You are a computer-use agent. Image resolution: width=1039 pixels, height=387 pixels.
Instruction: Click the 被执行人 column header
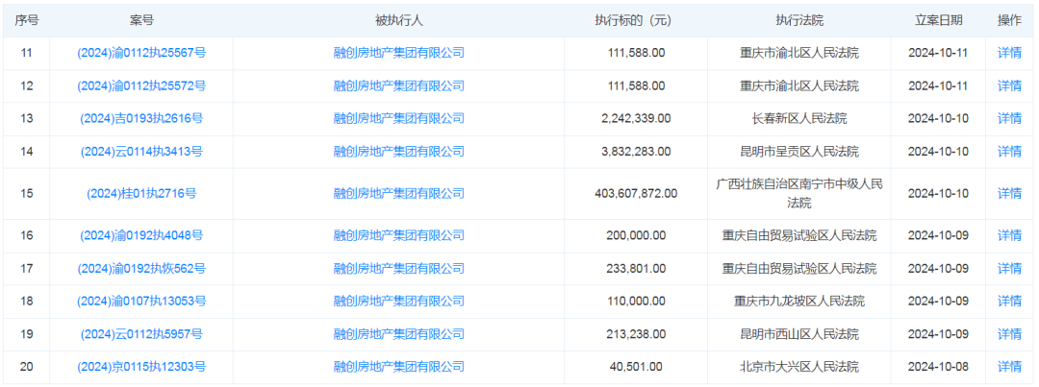[x=399, y=20]
